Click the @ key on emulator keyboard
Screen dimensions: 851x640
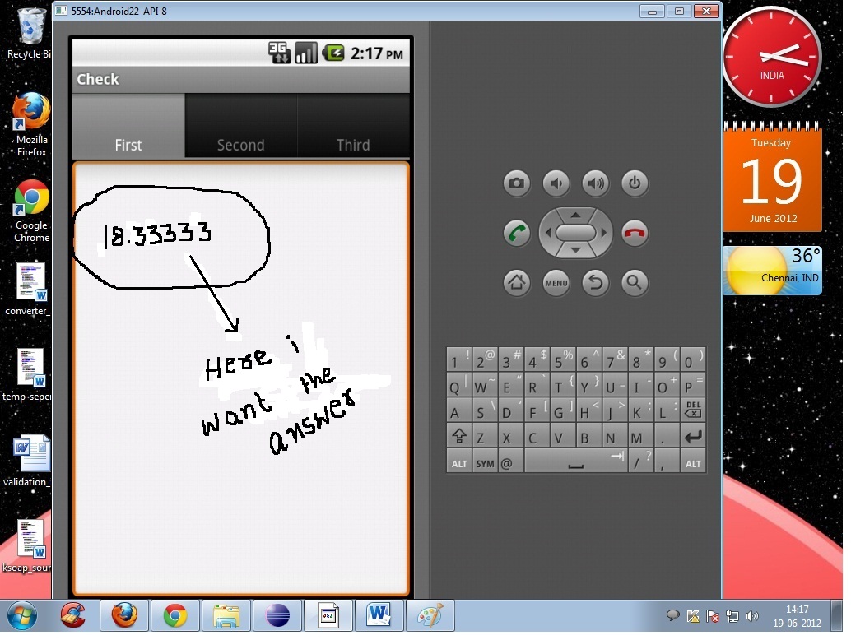[511, 462]
